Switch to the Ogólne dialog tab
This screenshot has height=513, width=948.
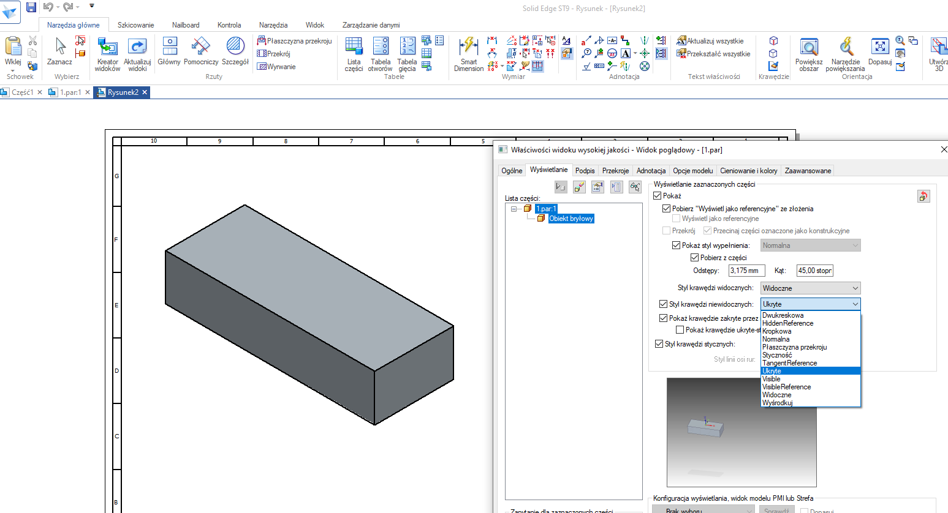(x=512, y=171)
